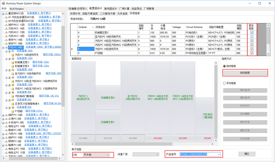The height and width of the screenshot is (162, 275).
Task: Collapse cabinet node 06 in tree
Action: pyautogui.click(x=6, y=93)
